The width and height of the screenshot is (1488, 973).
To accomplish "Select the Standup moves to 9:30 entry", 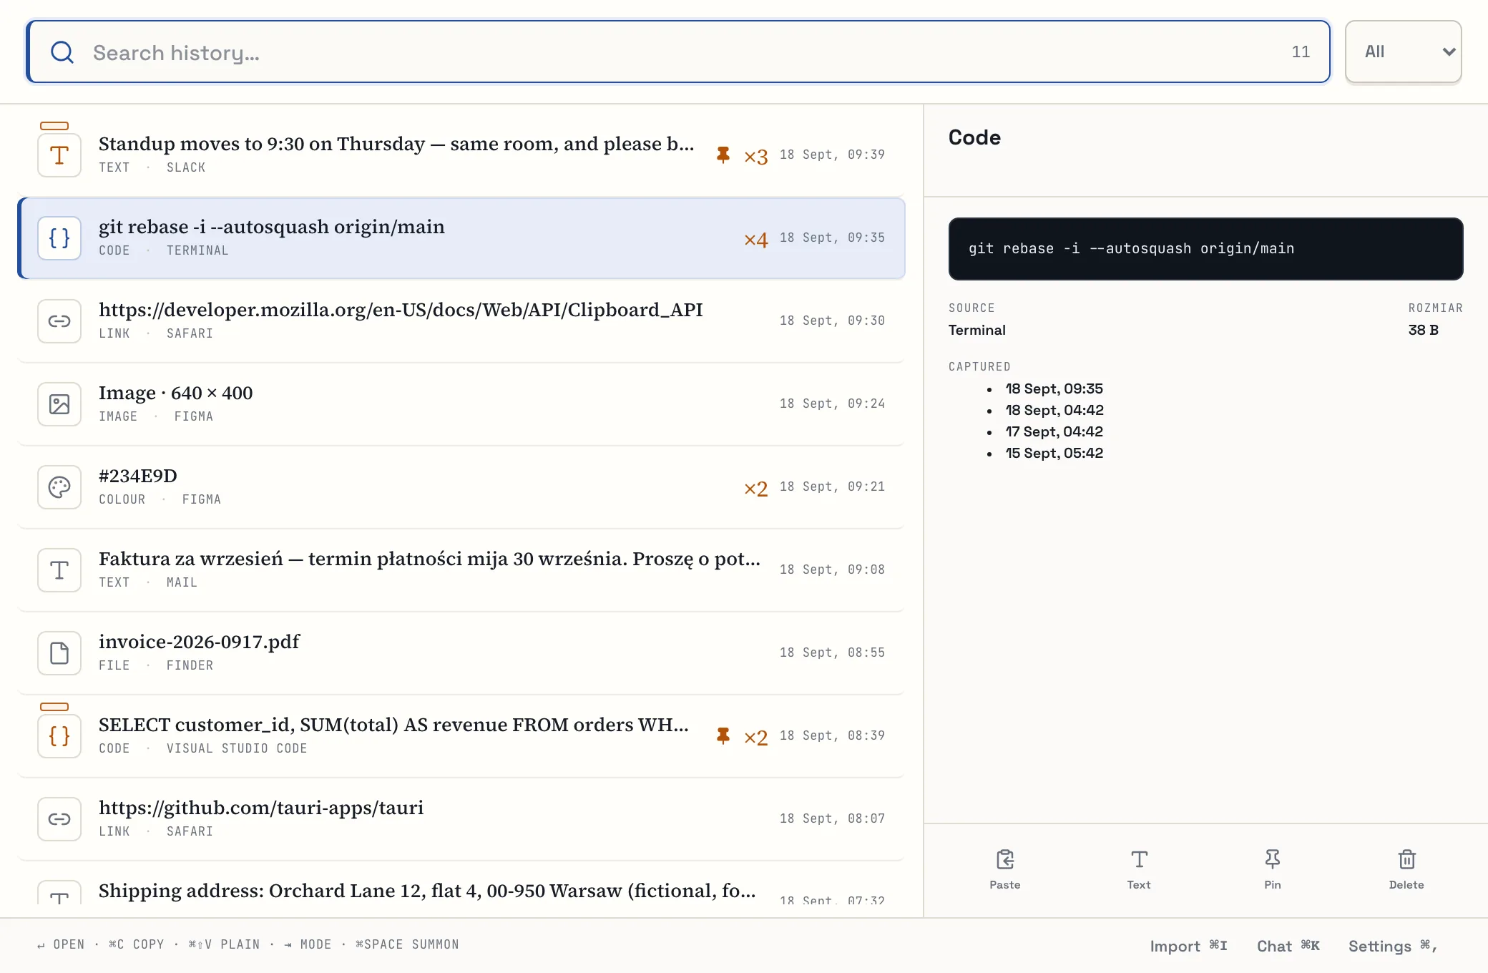I will pos(461,155).
